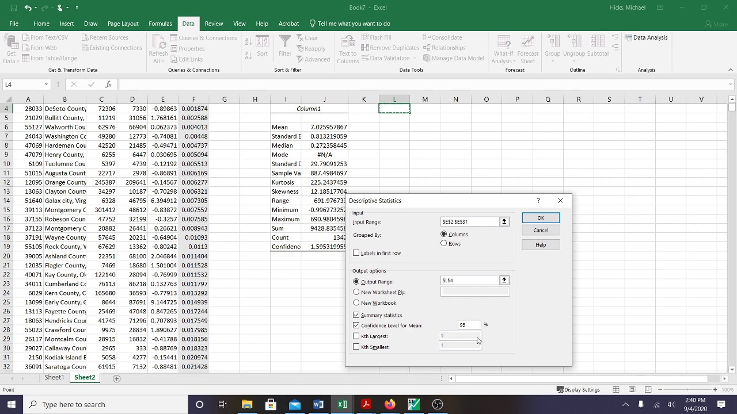Click the Confidence Level percentage input field
The height and width of the screenshot is (414, 737).
click(x=469, y=325)
